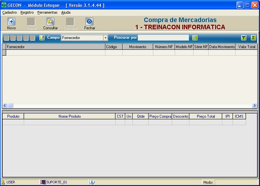Click the Nome Produto column header
This screenshot has height=186, width=260.
pyautogui.click(x=70, y=116)
